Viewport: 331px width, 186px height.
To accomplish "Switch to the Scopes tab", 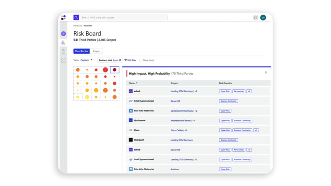I will 96,51.
